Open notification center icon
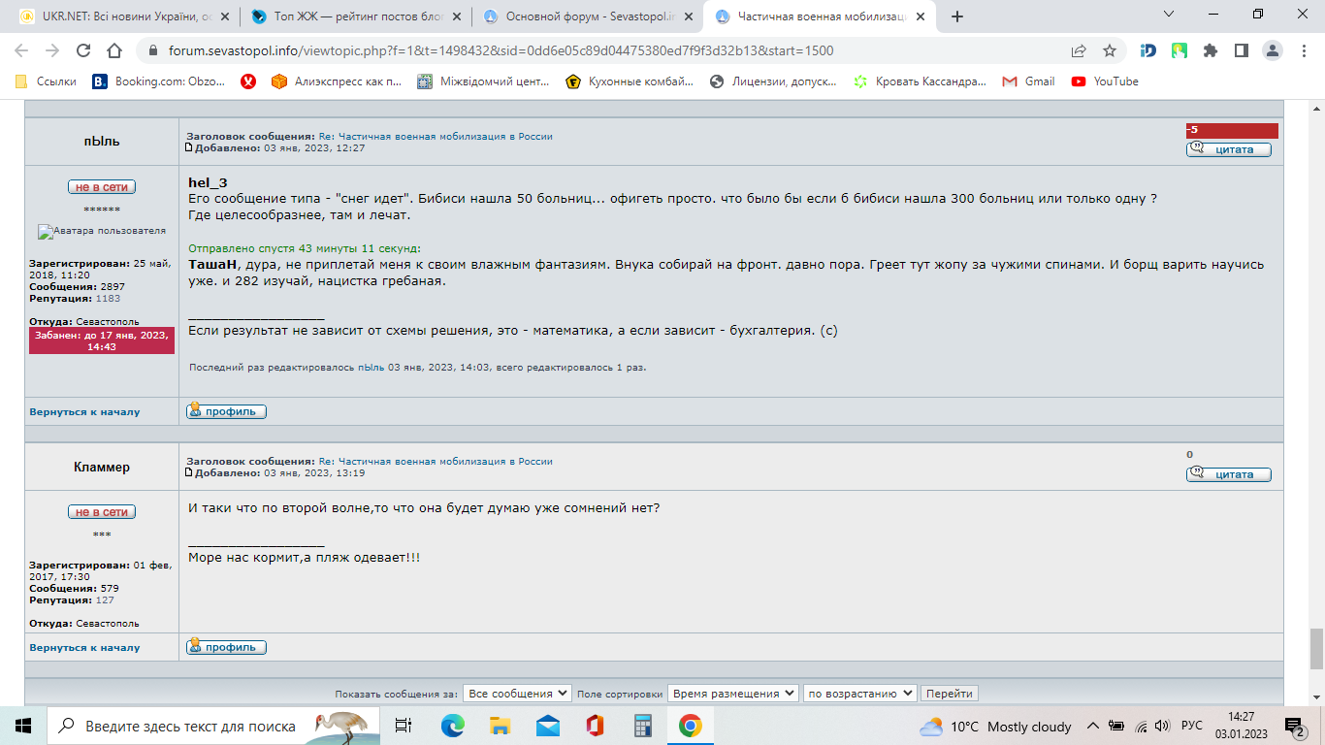1325x745 pixels. point(1296,726)
